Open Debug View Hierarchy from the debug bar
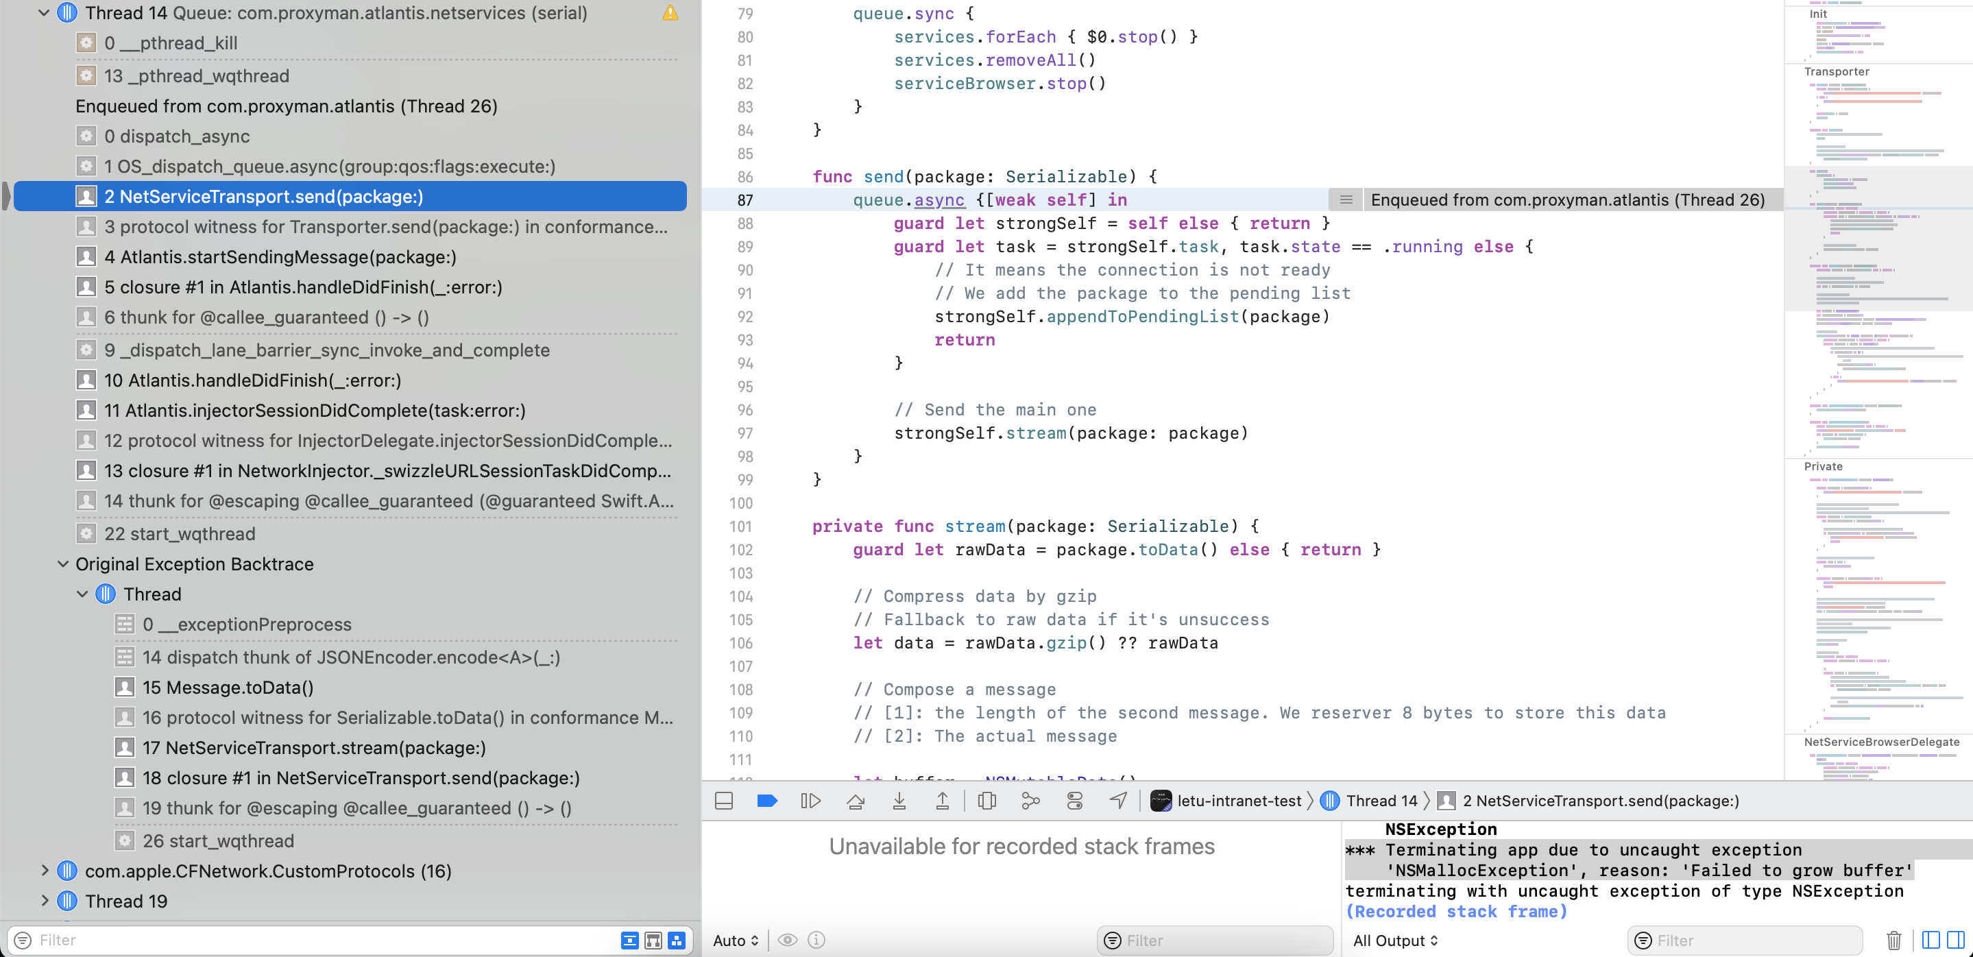 pyautogui.click(x=986, y=801)
